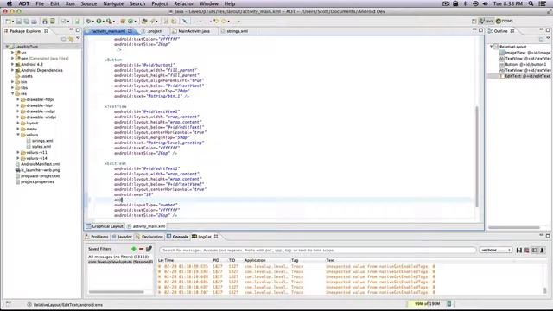Open the Refactor menu

coord(184,3)
